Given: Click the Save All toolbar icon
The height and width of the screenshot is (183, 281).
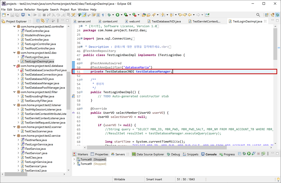Looking at the screenshot, I should click(17, 15).
